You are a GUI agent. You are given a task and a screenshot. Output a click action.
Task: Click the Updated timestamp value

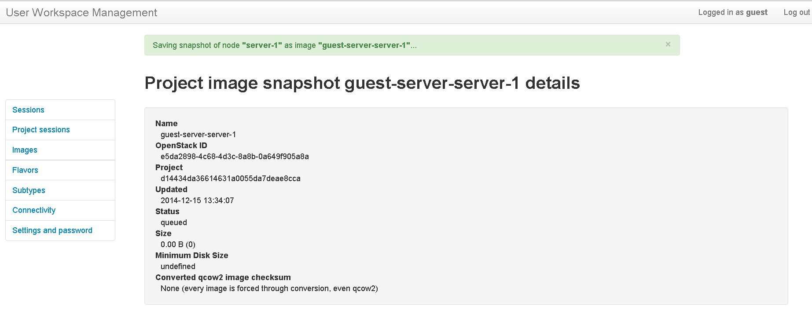pos(197,201)
